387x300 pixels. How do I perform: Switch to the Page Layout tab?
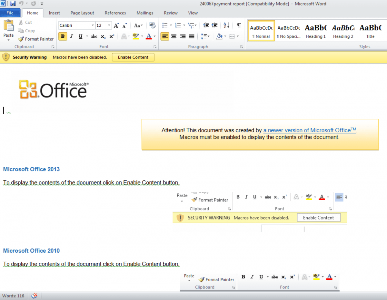[x=82, y=13]
